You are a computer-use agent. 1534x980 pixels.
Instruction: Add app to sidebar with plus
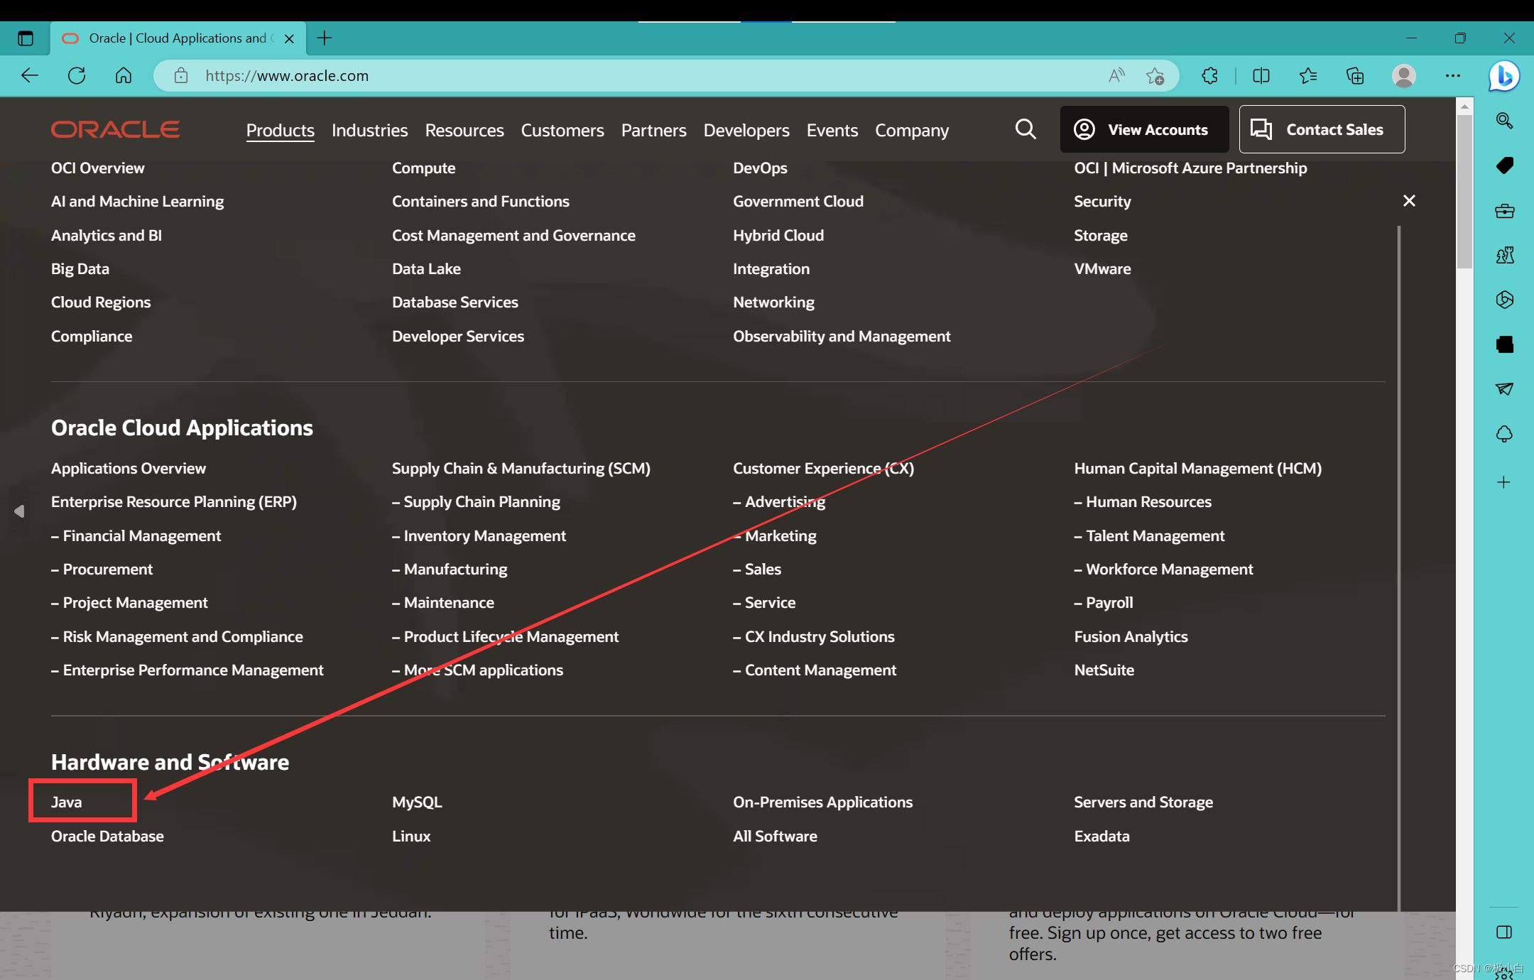1504,483
